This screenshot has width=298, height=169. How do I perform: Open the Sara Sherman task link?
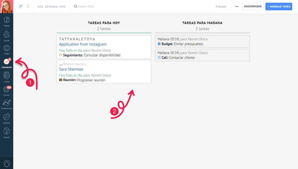(x=71, y=69)
